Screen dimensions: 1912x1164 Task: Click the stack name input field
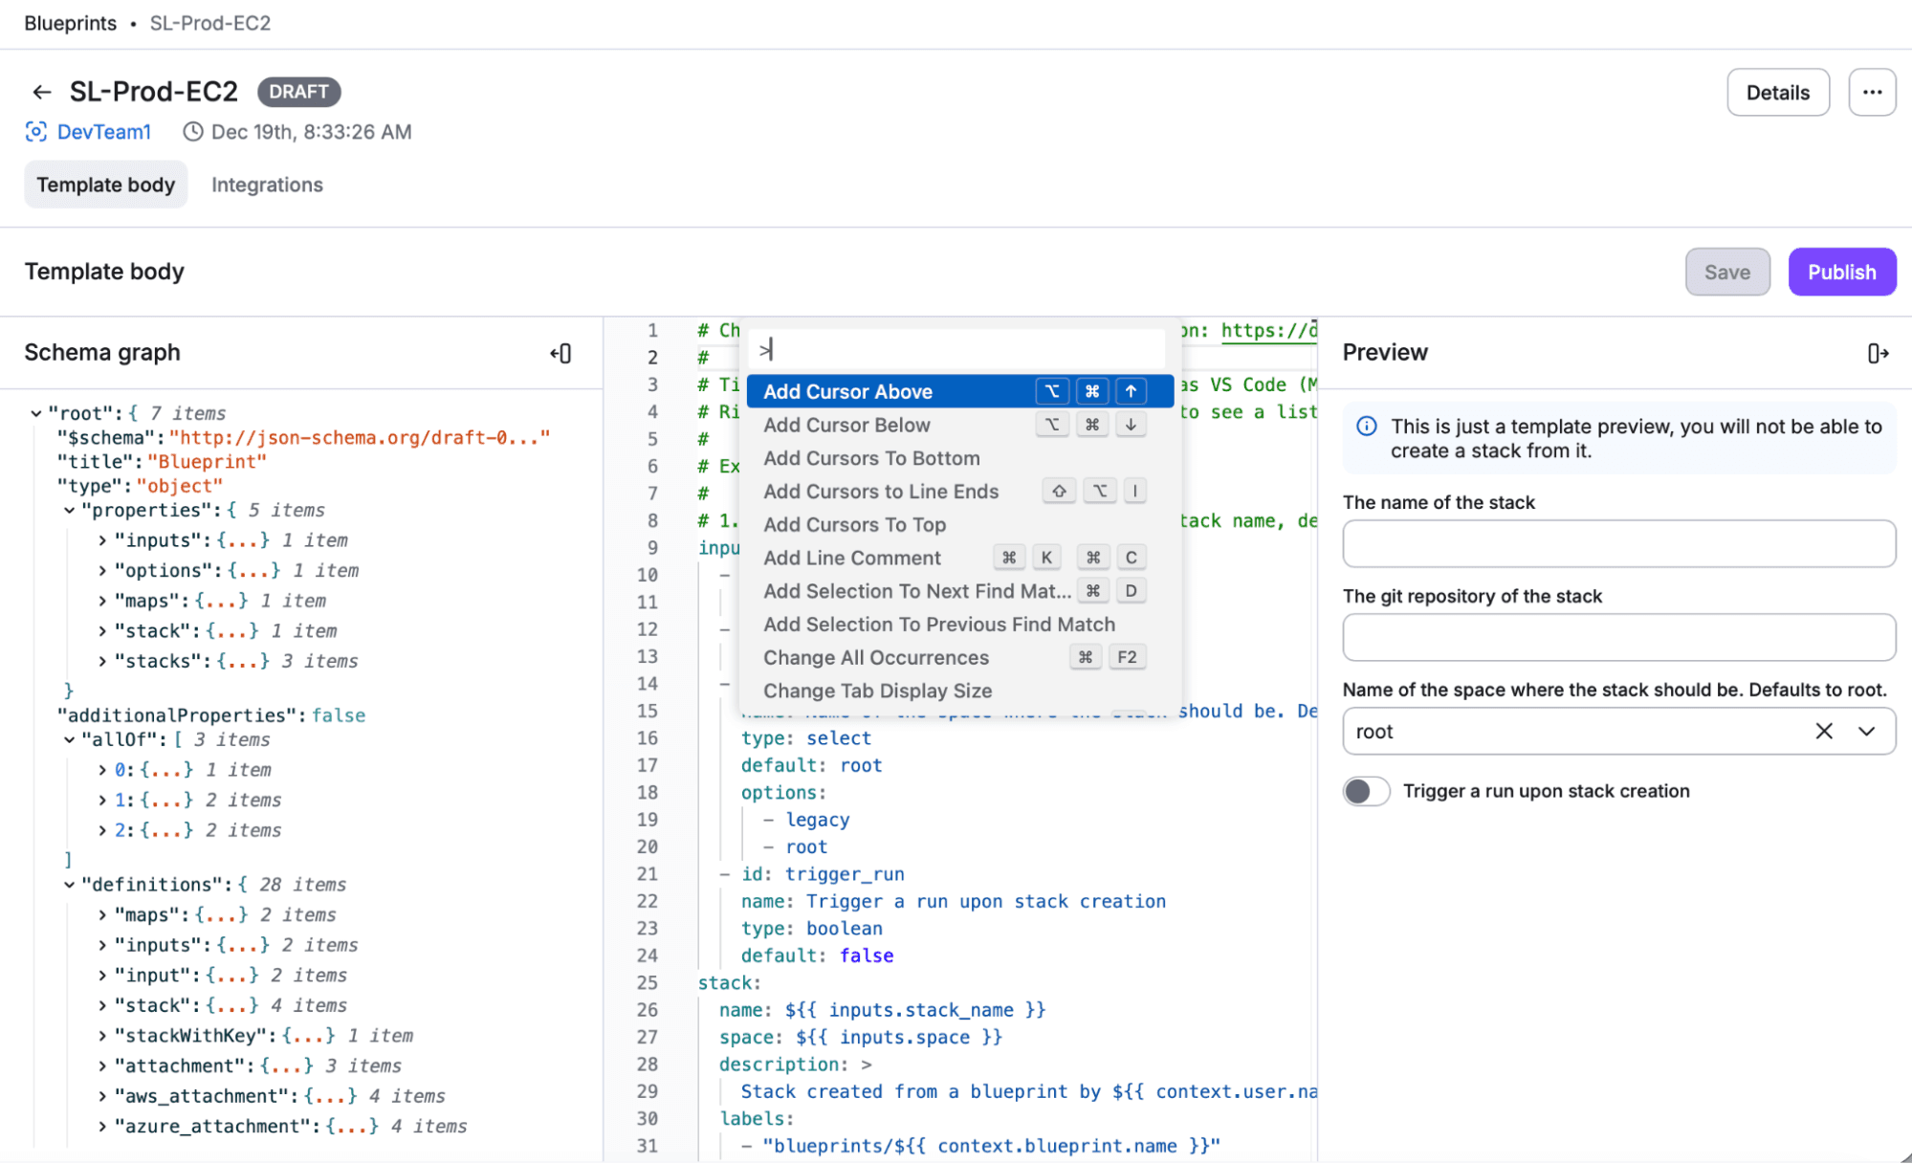click(1618, 543)
